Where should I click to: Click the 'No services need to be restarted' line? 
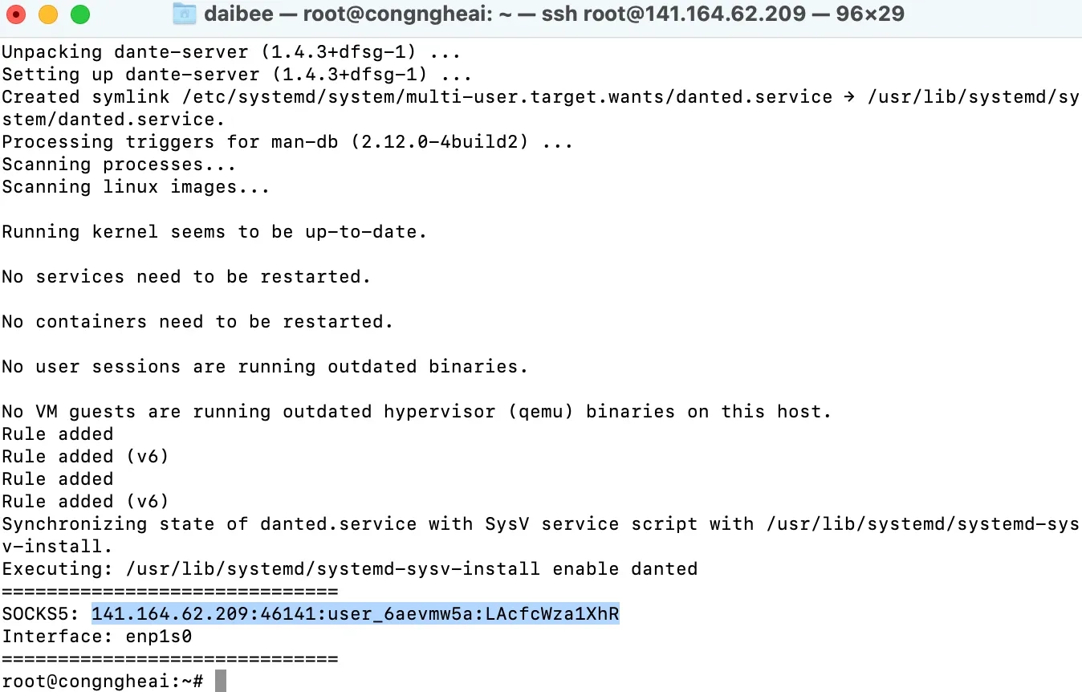click(185, 277)
